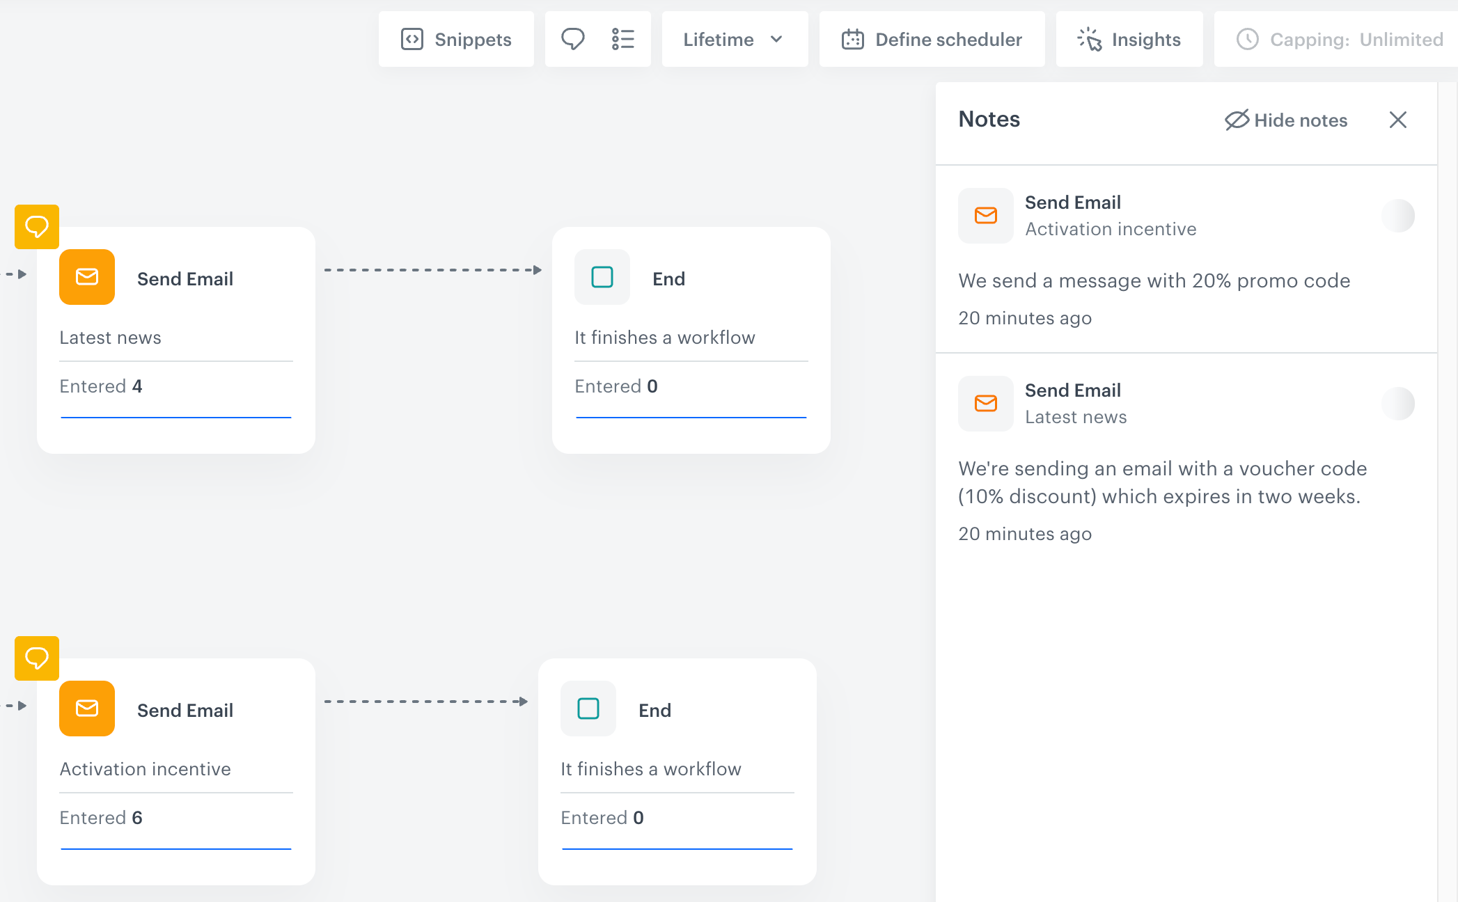Close the Notes panel

click(1397, 120)
